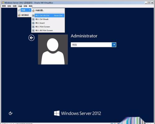Open the 视图 menu in menu bar
This screenshot has width=155, height=124.
15,6
